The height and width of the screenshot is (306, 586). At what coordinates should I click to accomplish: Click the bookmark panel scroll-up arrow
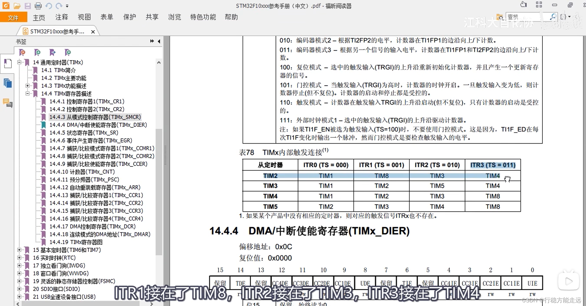click(x=159, y=62)
